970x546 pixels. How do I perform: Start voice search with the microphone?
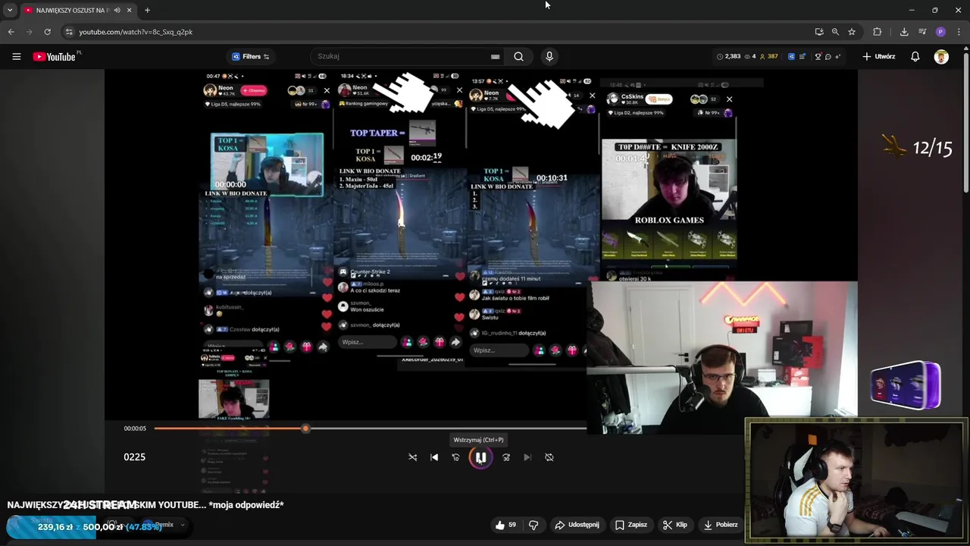pos(549,56)
